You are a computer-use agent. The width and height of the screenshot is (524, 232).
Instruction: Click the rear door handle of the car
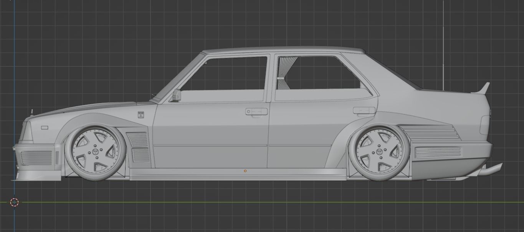364,110
